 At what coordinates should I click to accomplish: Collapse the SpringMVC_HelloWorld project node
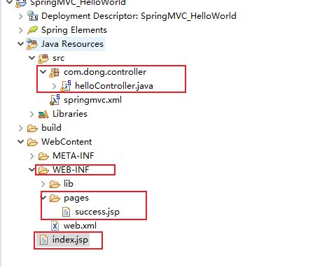(10, 2)
